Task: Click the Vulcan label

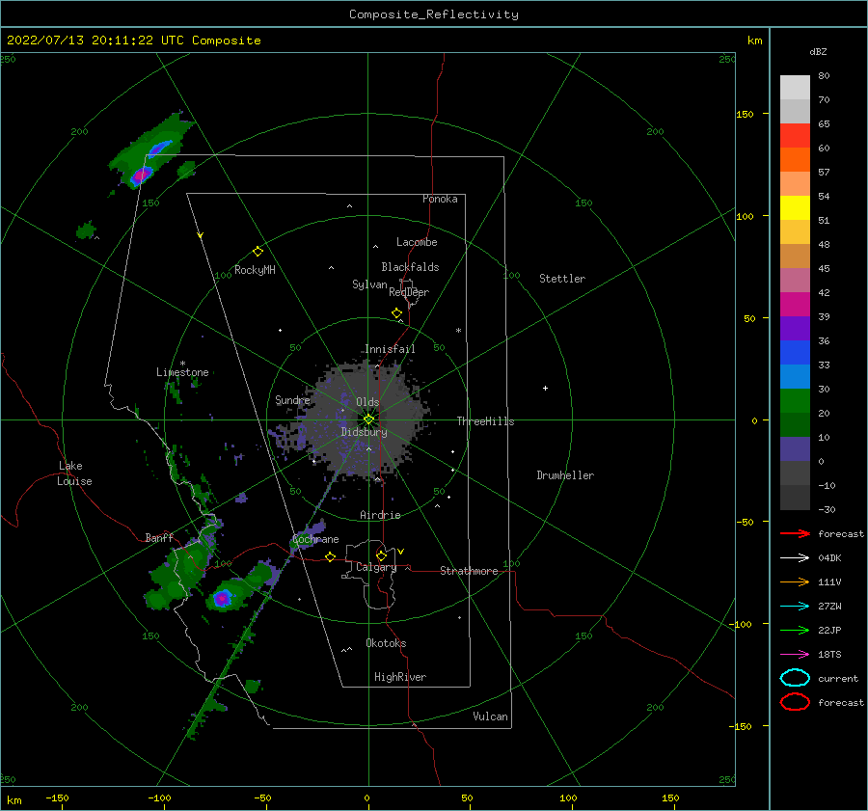Action: pos(491,716)
